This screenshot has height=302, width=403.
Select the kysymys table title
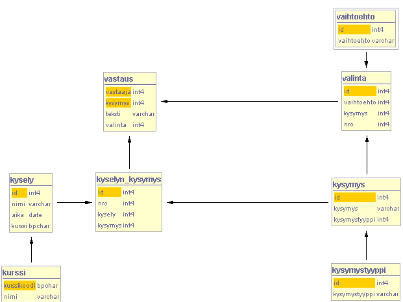point(348,185)
